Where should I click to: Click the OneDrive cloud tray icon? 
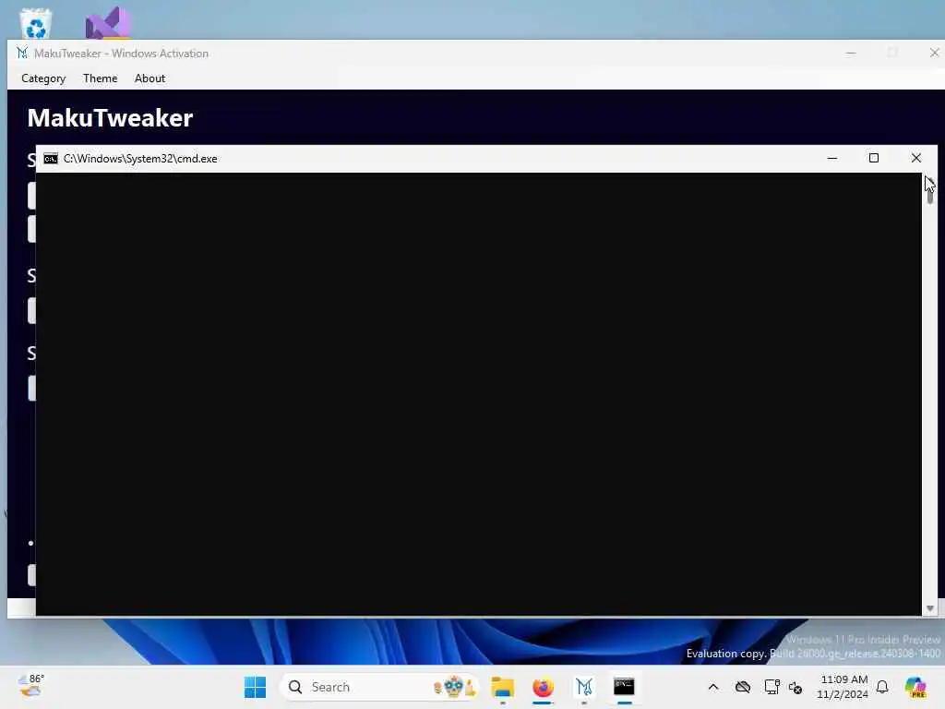click(743, 687)
